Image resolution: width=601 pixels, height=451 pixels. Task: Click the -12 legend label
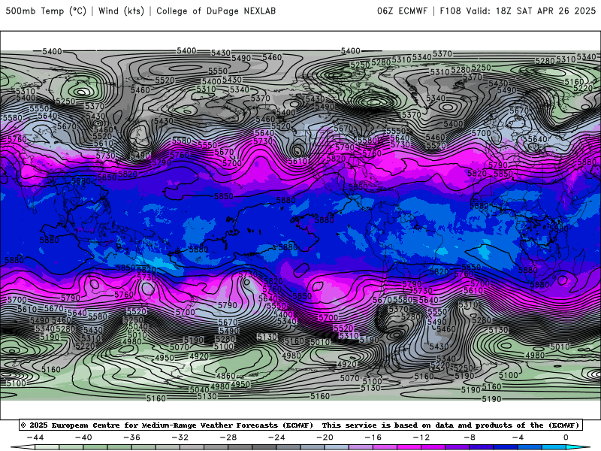coord(421,437)
